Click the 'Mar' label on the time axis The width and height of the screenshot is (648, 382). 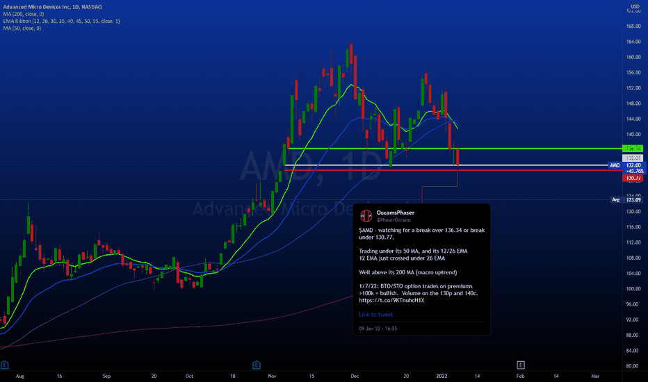595,376
